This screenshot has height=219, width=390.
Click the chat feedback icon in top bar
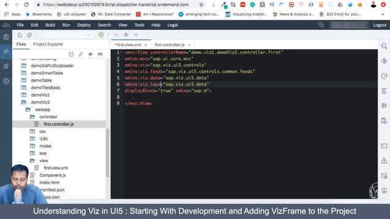pyautogui.click(x=321, y=25)
